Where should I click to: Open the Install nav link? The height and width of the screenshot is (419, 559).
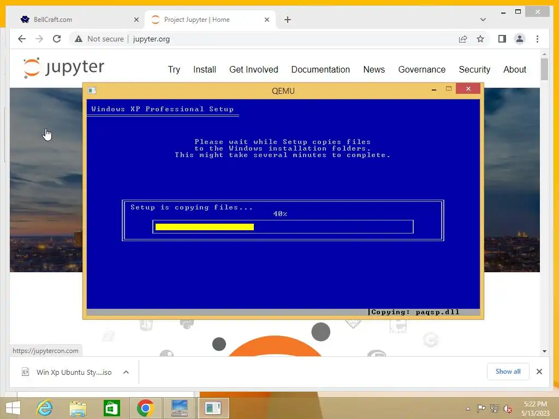205,69
